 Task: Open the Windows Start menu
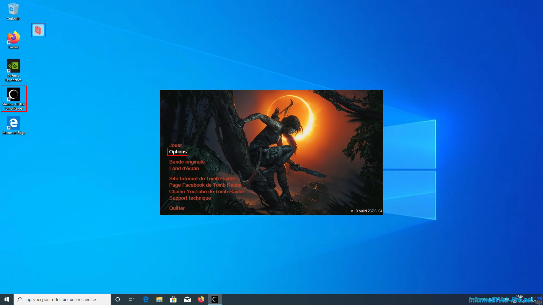tap(7, 299)
